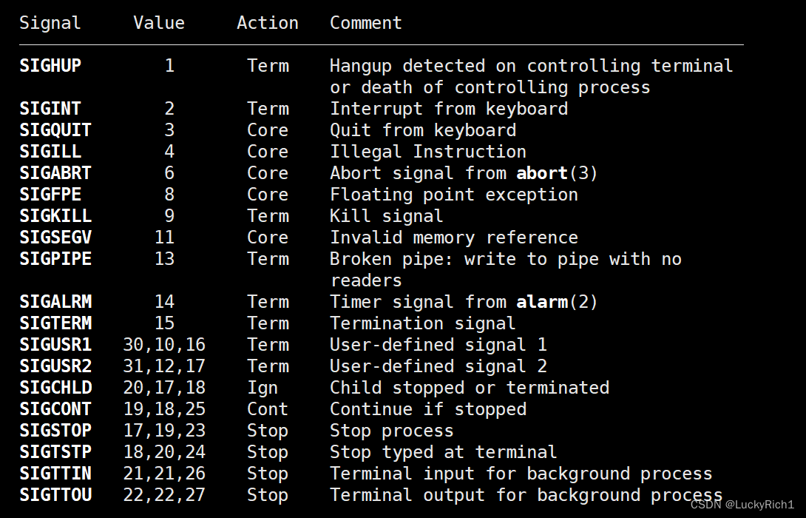
Task: Click the value 22,22,27 for SIGTTOU
Action: point(164,495)
